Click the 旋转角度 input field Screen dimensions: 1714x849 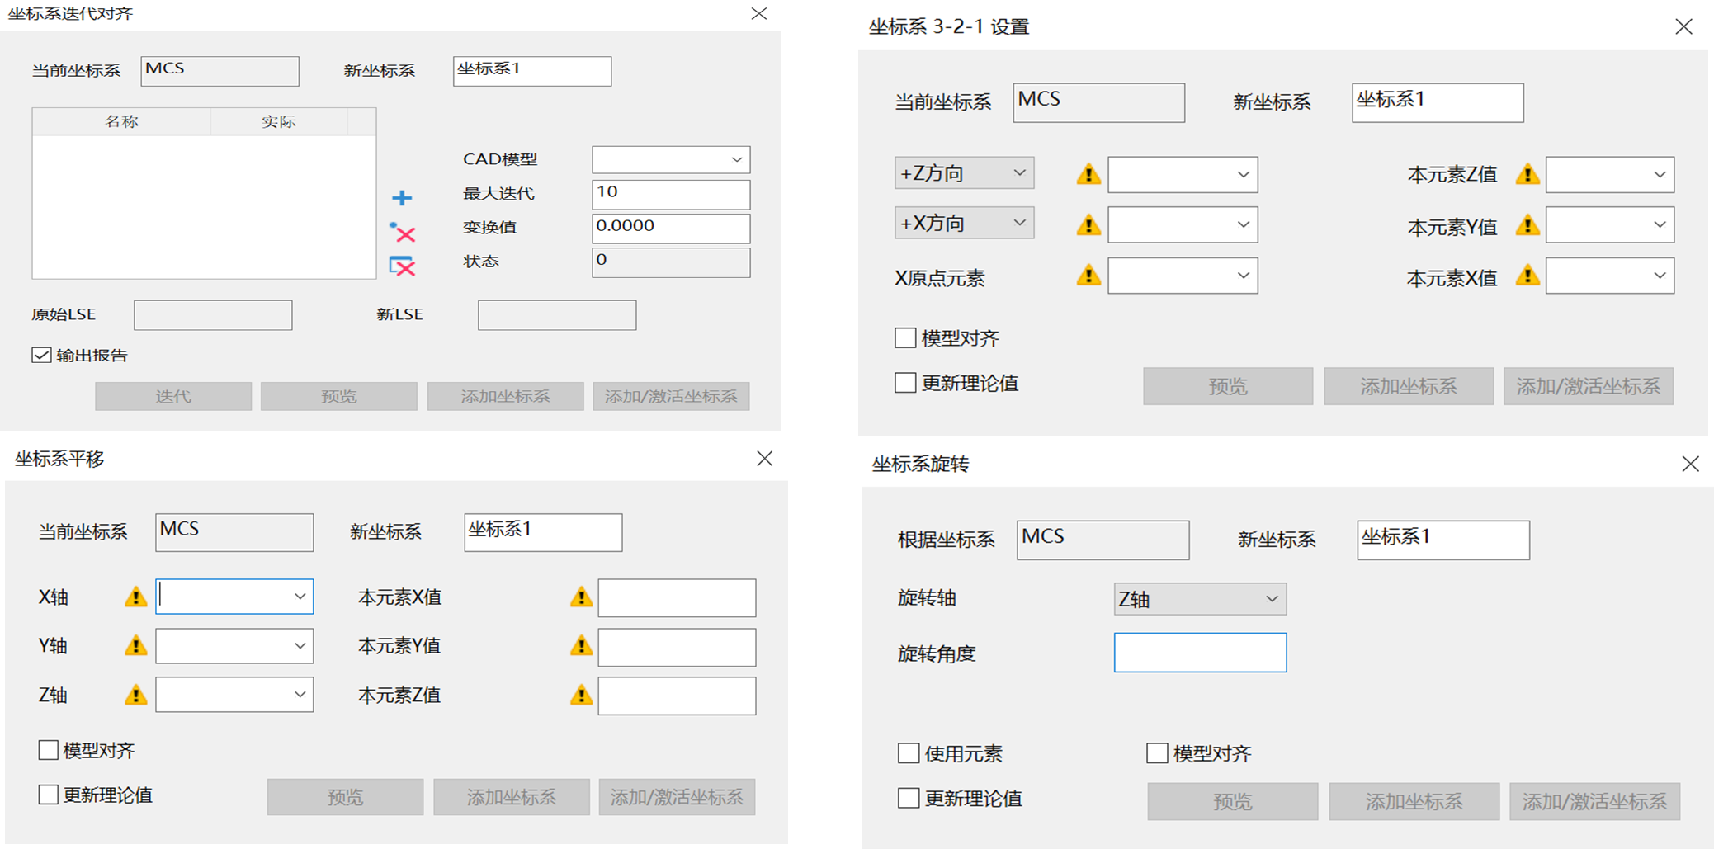point(1199,653)
